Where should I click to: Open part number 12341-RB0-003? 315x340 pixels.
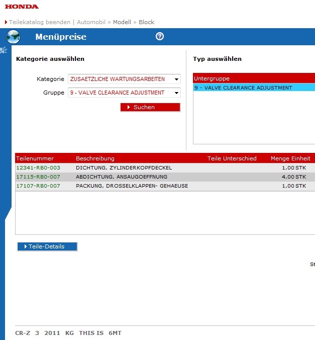[38, 167]
